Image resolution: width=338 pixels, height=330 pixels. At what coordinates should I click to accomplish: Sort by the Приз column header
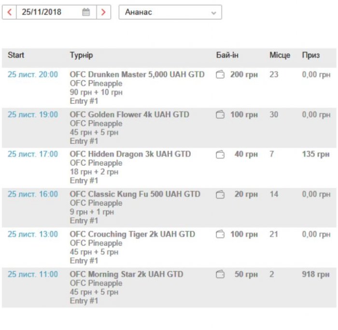(310, 55)
